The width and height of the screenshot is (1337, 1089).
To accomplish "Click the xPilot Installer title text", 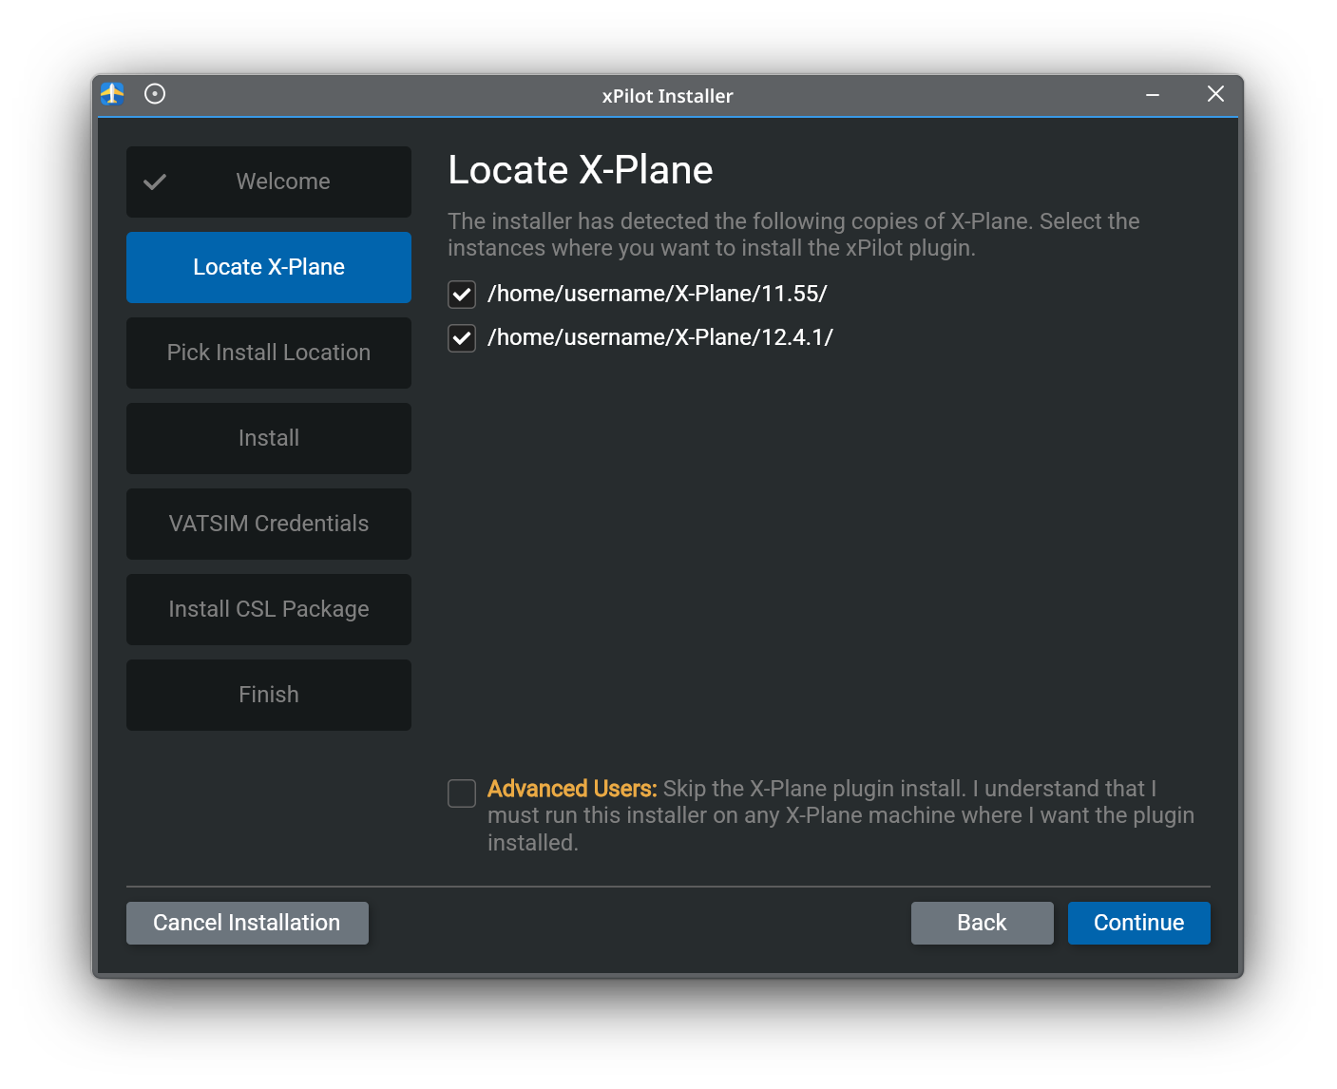I will coord(668,95).
